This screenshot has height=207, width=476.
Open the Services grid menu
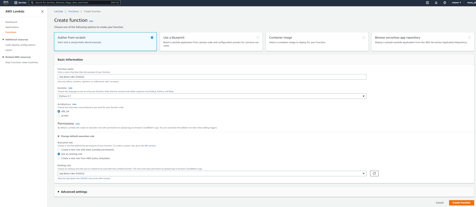tap(20, 3)
